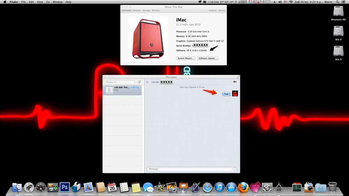
Task: Open the Trash in the Dock
Action: pos(332,187)
